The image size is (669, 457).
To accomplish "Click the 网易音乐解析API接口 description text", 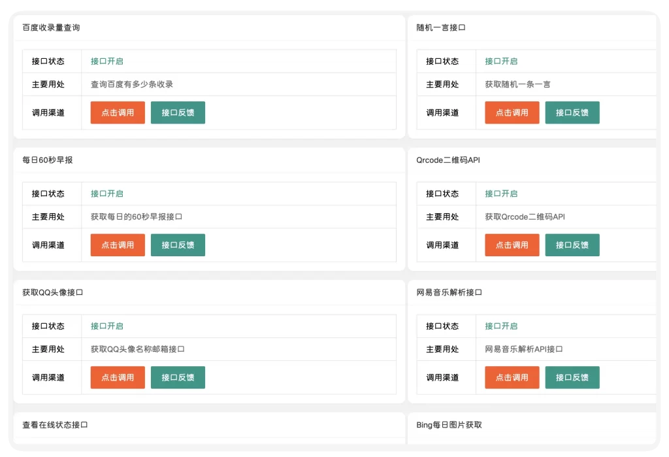I will 524,349.
